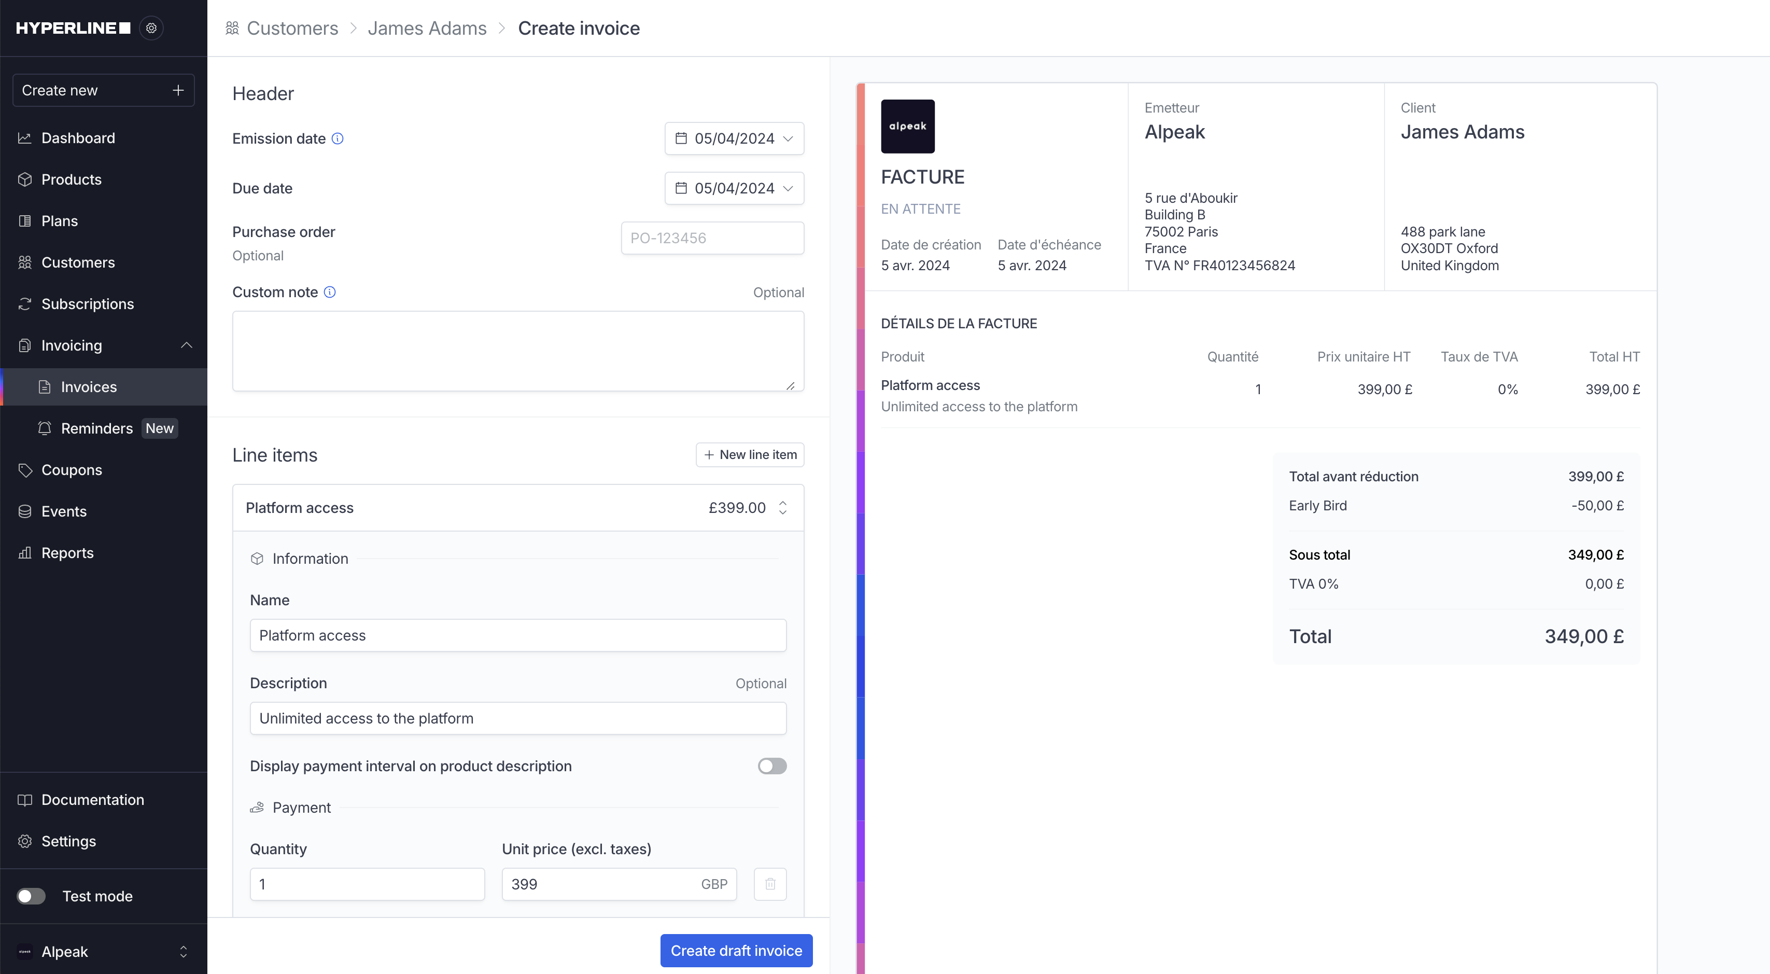Open the Products sidebar item
The image size is (1770, 974).
pyautogui.click(x=71, y=179)
